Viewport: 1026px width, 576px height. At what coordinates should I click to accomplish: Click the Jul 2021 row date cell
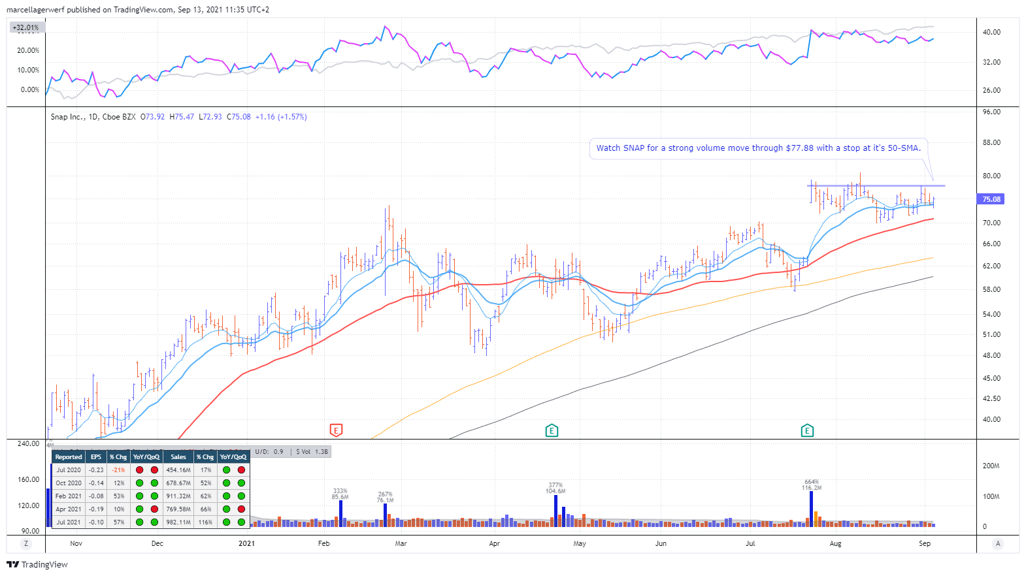69,522
